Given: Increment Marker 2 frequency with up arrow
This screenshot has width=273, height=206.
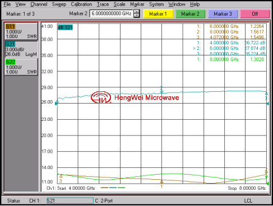Looking at the screenshot, I should 137,12.
